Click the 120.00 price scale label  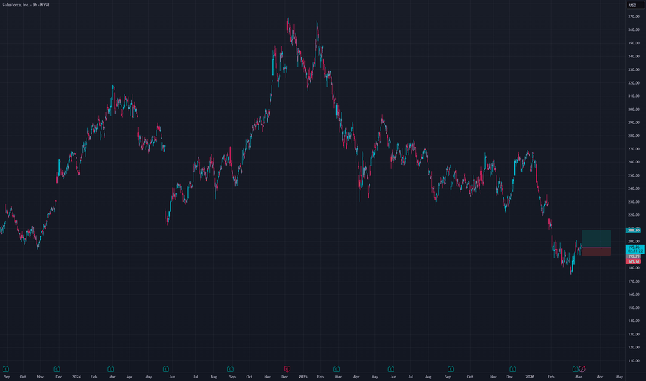[634, 347]
